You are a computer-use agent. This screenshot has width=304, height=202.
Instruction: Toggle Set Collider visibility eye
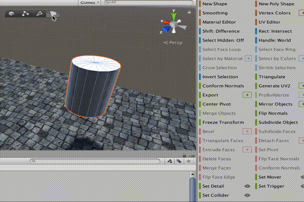[247, 195]
